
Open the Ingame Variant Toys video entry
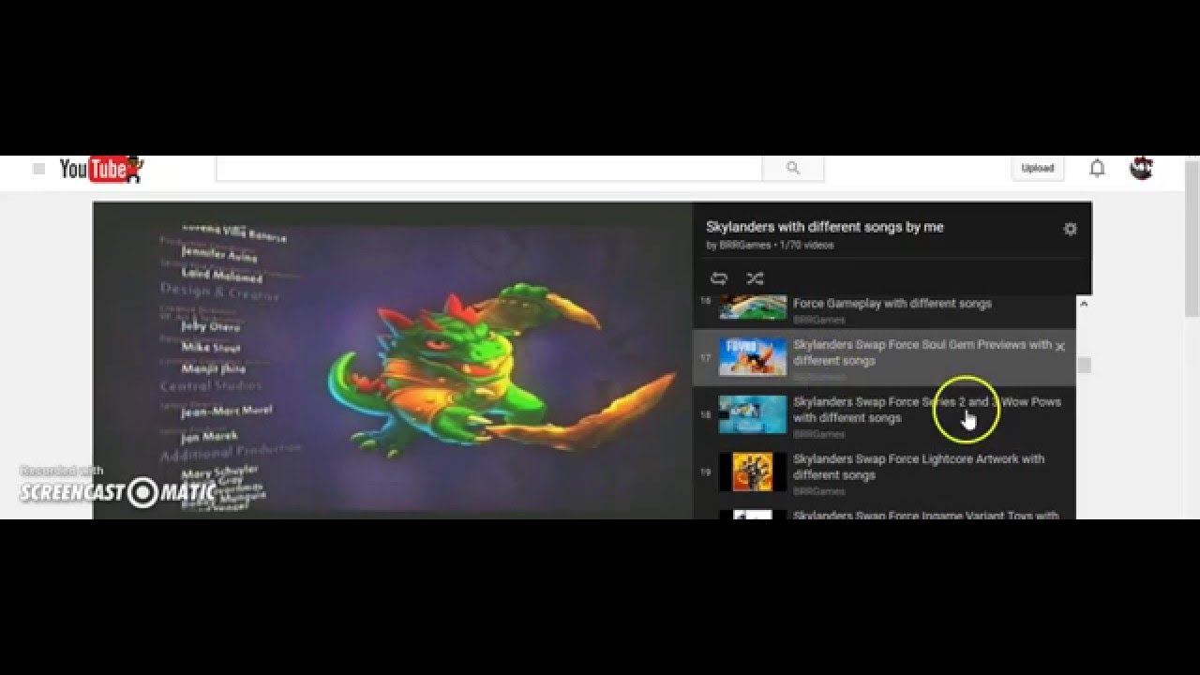(x=884, y=513)
